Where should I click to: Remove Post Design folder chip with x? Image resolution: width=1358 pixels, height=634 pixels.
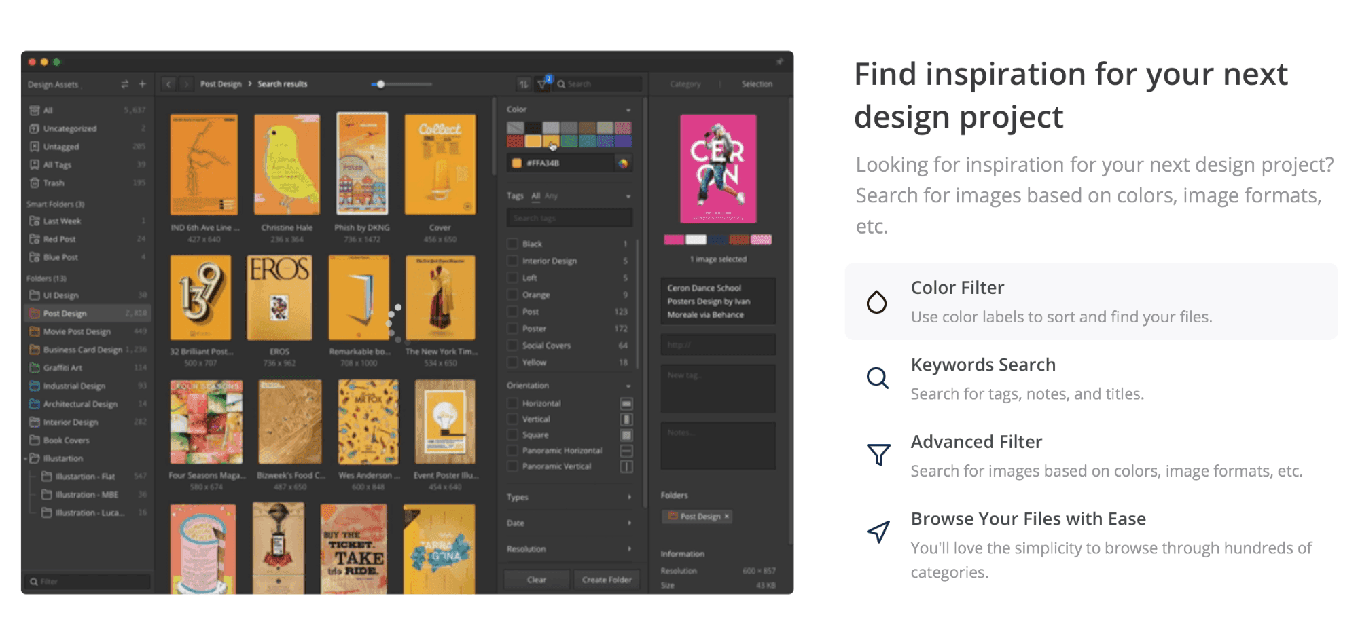point(727,517)
